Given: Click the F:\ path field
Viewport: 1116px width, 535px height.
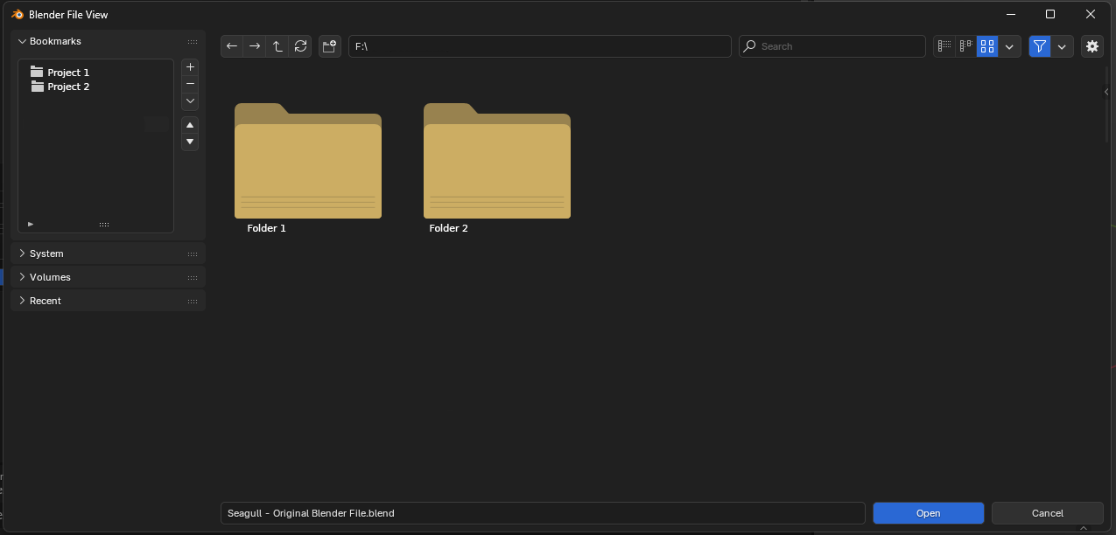Looking at the screenshot, I should 540,46.
